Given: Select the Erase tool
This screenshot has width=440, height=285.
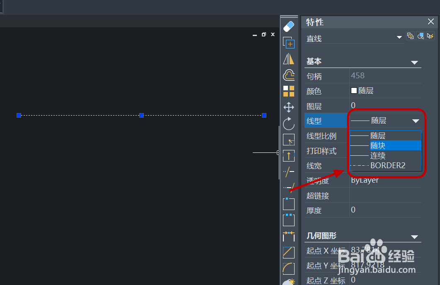Looking at the screenshot, I should tap(289, 27).
